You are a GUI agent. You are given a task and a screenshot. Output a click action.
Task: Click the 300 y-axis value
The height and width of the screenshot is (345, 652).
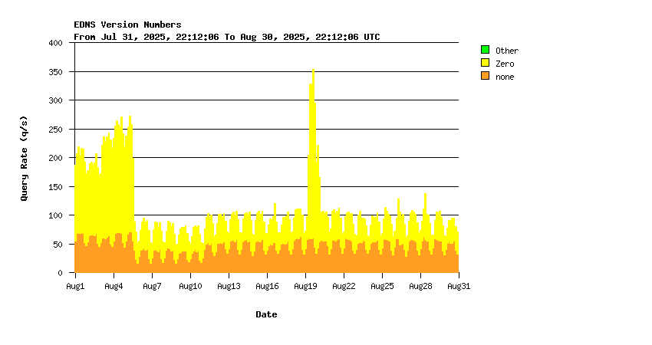point(55,100)
